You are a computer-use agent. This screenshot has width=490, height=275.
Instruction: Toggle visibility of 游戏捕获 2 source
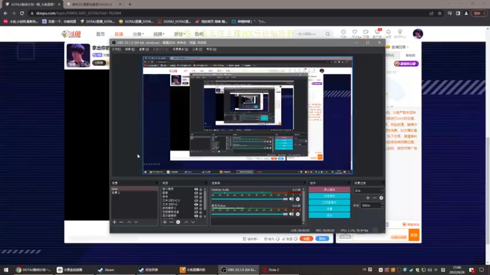[196, 208]
